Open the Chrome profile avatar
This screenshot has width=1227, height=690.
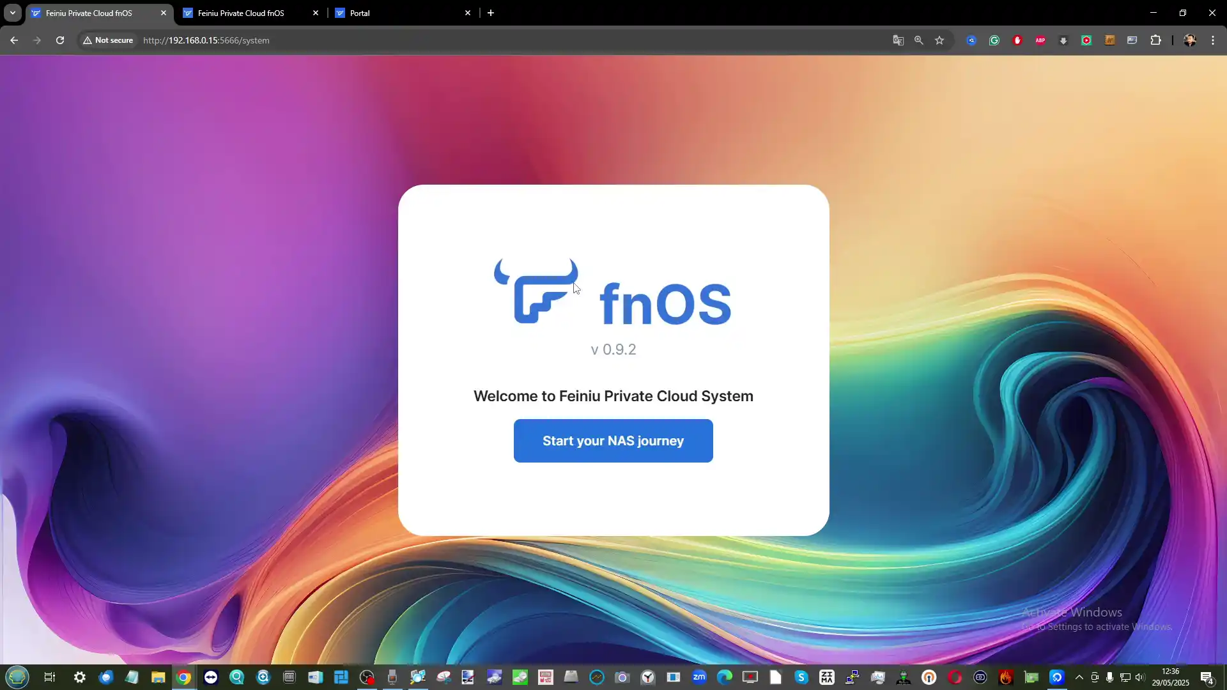[x=1190, y=40]
